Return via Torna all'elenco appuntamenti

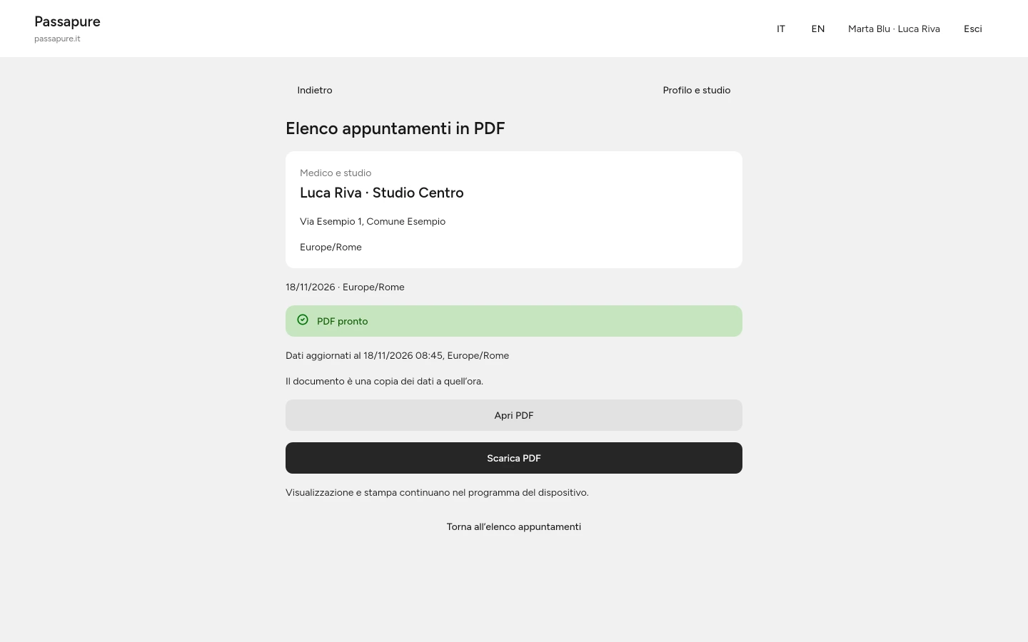(514, 526)
